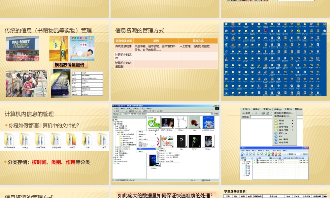Click the 08下半年教学 folder icon

point(10,140)
